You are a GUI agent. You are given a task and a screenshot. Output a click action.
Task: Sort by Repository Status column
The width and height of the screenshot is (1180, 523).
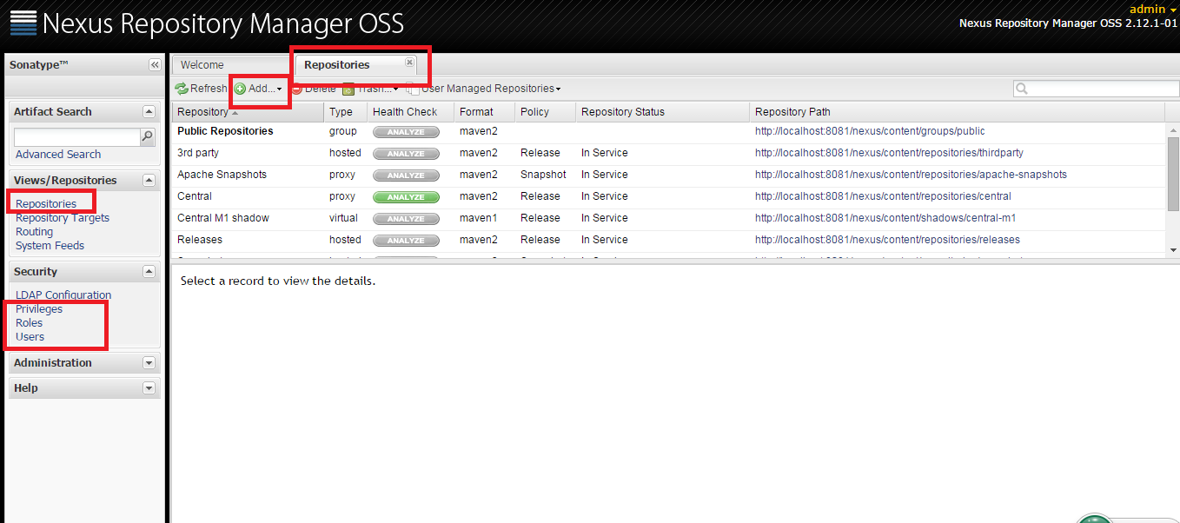click(x=662, y=112)
